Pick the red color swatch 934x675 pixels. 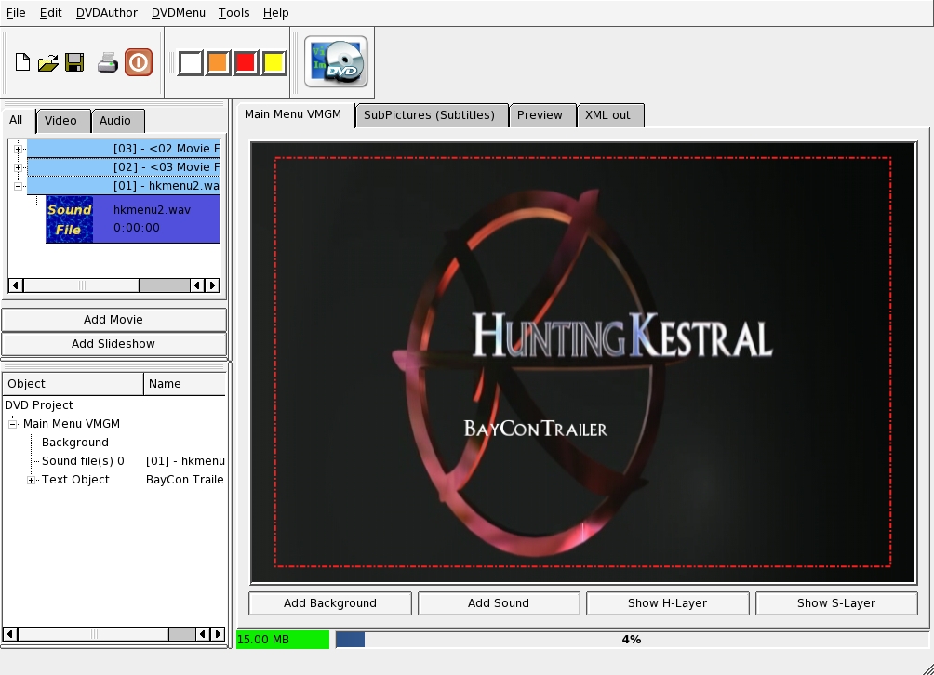246,63
